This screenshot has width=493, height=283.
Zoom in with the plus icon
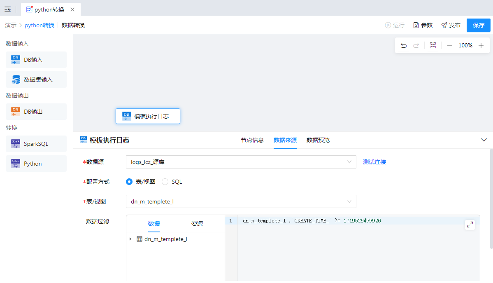pos(481,45)
